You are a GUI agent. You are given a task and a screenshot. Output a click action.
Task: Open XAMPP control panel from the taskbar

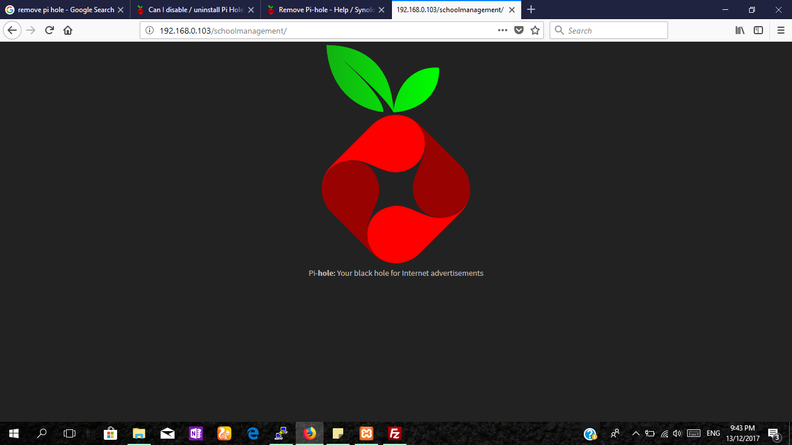(x=366, y=433)
